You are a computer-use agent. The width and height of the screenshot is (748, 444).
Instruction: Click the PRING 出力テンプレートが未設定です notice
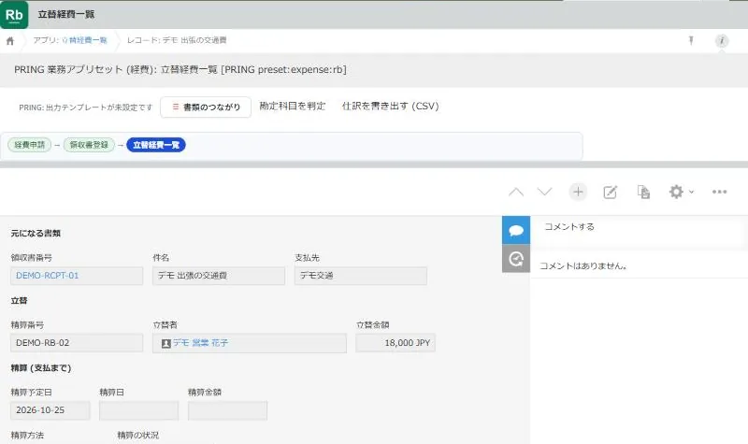86,107
